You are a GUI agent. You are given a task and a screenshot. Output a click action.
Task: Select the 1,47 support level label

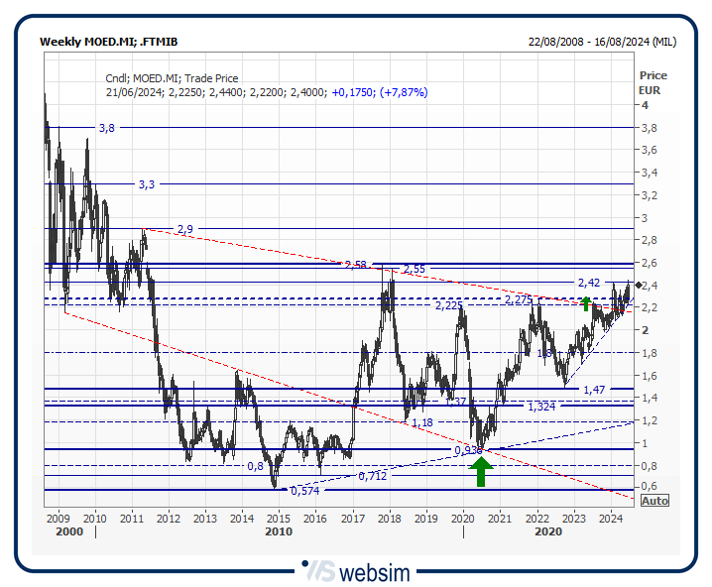pyautogui.click(x=594, y=391)
